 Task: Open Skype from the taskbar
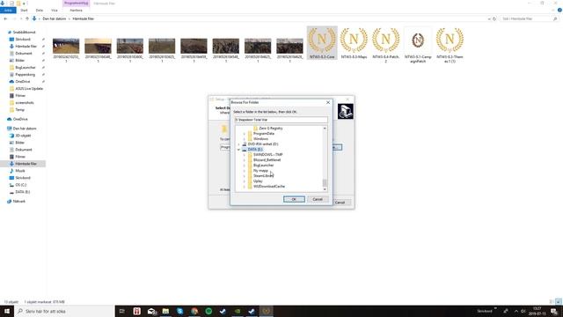coord(179,311)
